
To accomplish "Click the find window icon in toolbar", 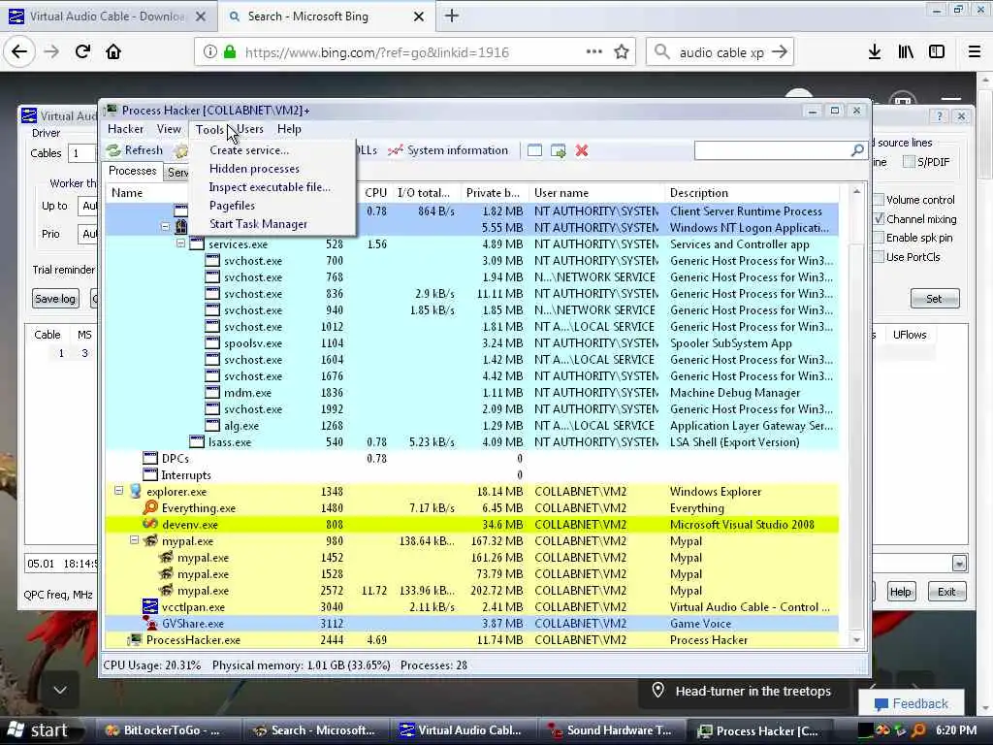I will (x=534, y=150).
